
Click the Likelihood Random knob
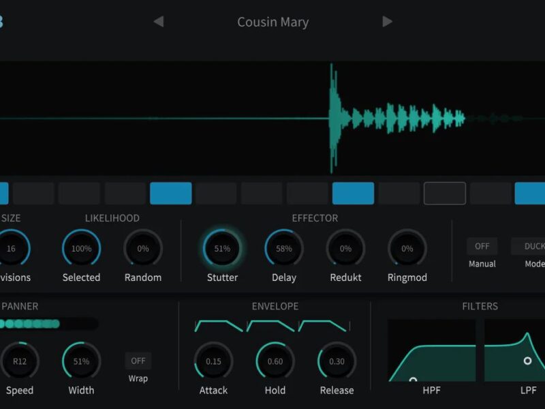(x=143, y=249)
